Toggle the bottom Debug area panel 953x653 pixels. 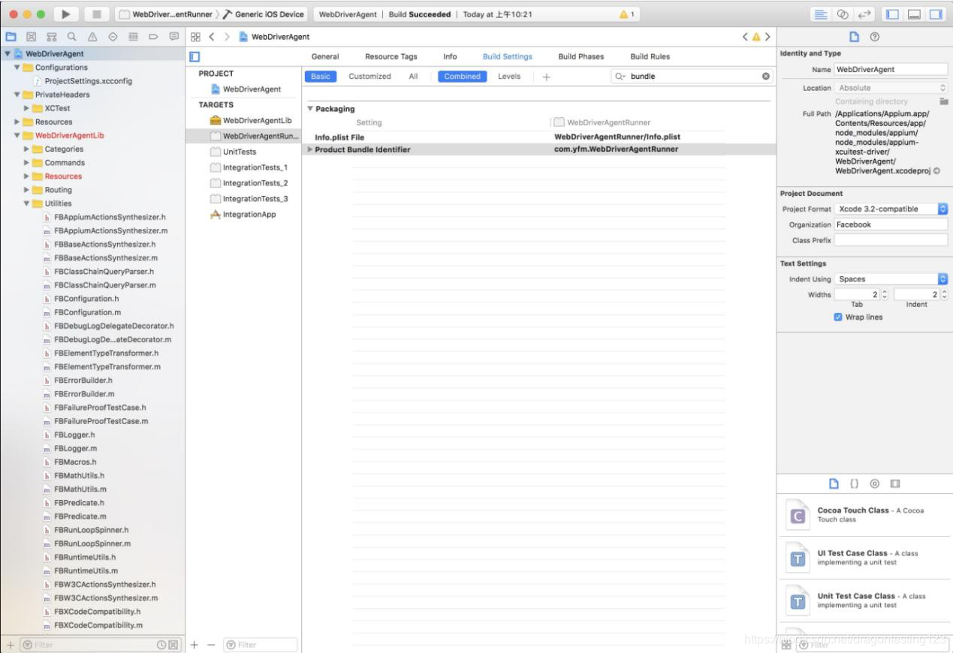click(x=914, y=14)
